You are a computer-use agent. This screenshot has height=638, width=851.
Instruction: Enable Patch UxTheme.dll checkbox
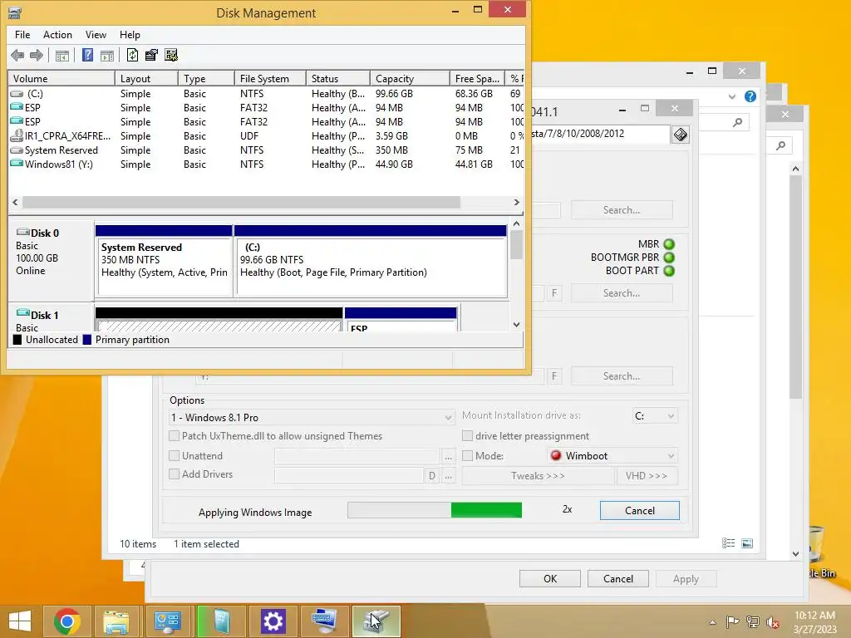[x=175, y=435]
